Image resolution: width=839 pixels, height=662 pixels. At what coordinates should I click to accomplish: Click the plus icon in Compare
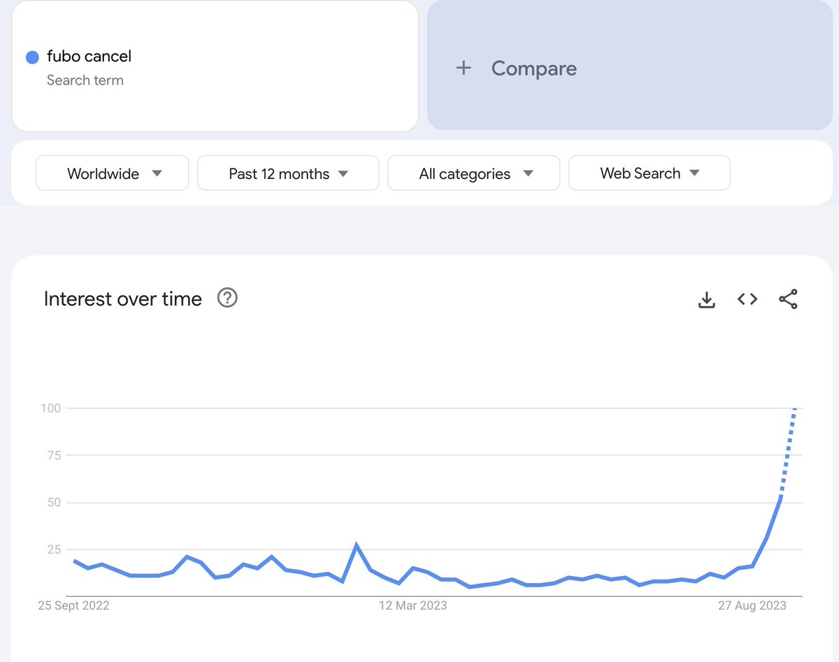[464, 69]
